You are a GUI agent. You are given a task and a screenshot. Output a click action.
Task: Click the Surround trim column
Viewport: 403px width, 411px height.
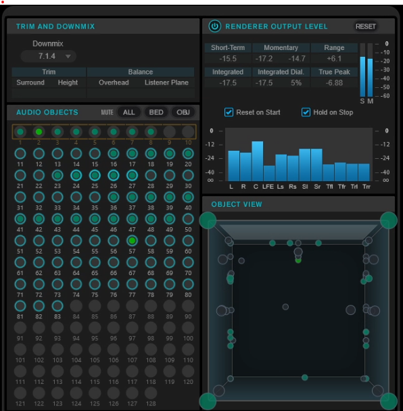point(30,82)
